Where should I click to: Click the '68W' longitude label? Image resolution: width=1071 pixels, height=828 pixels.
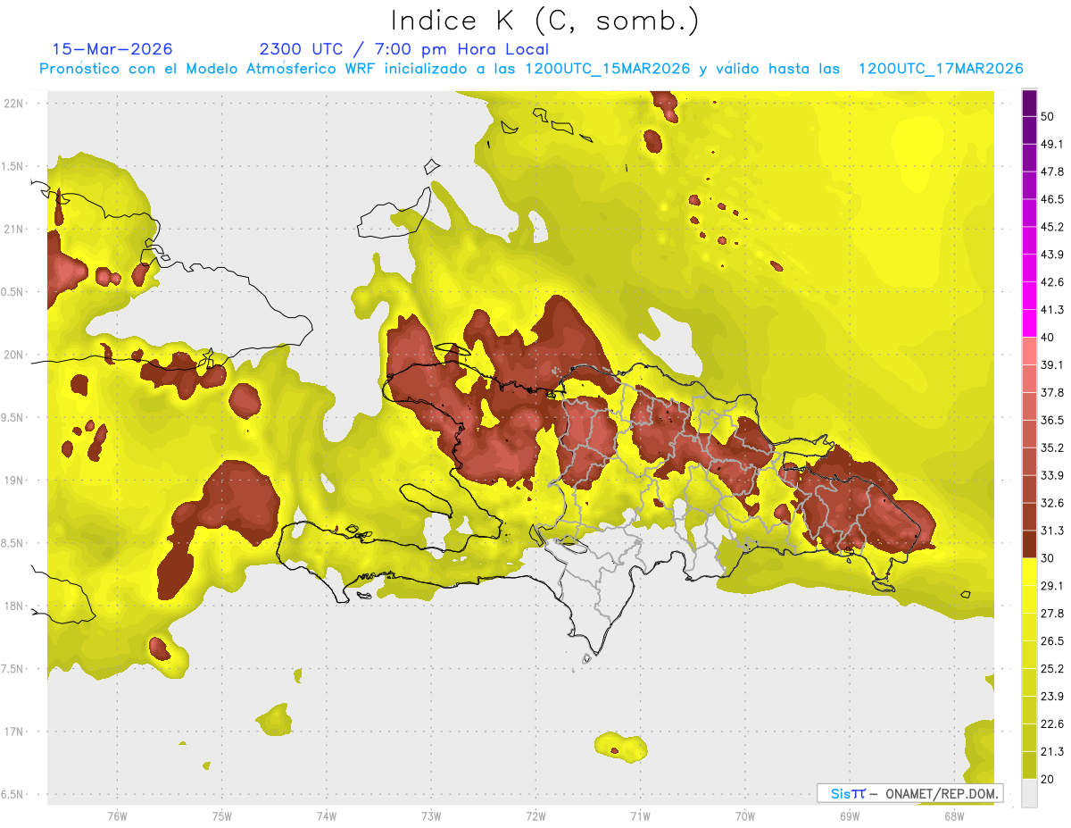pos(954,816)
